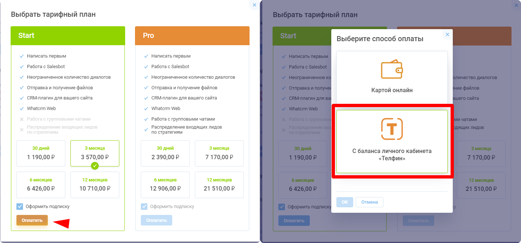Viewport: 521px width, 243px height.
Task: Click checkmark icon beside Pro's "Работа с групповыми чатами"
Action: tap(146, 119)
